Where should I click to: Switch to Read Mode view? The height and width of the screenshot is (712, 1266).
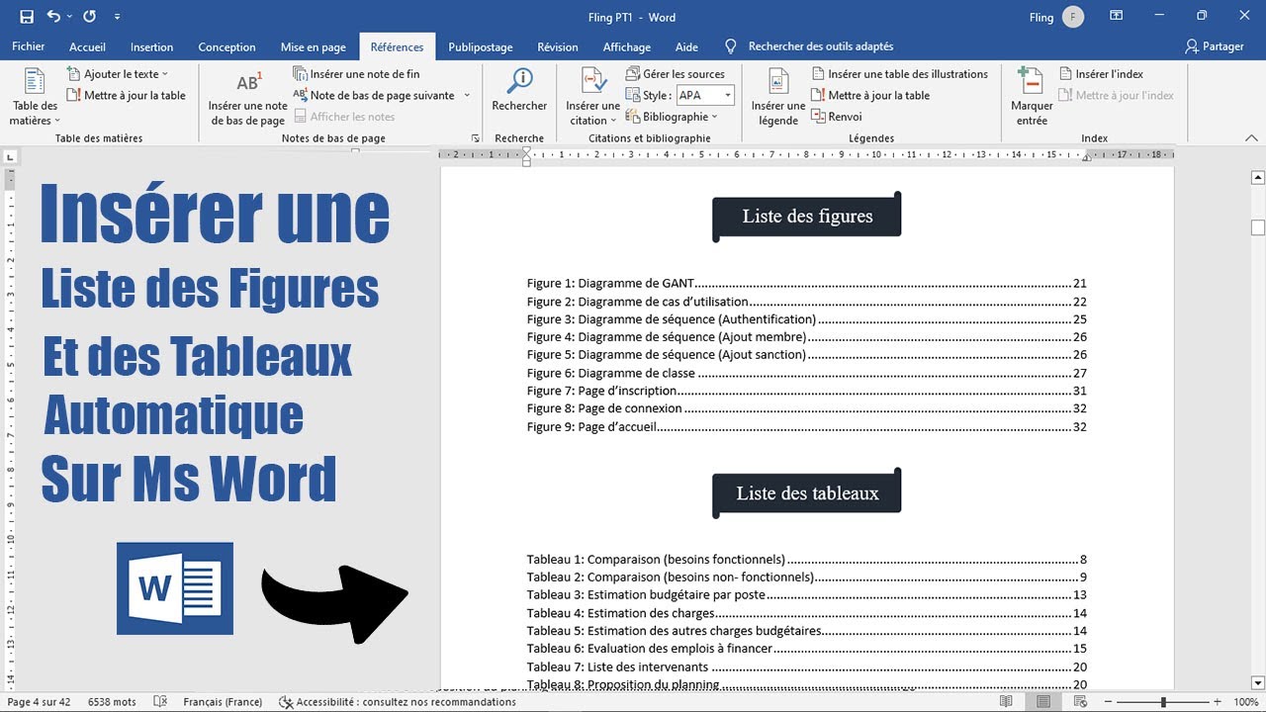tap(1006, 702)
